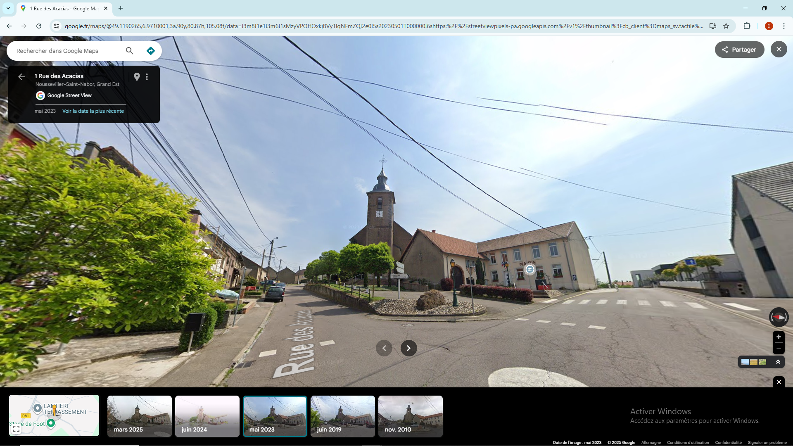Image resolution: width=793 pixels, height=446 pixels.
Task: Click the Partager share button
Action: [x=739, y=50]
